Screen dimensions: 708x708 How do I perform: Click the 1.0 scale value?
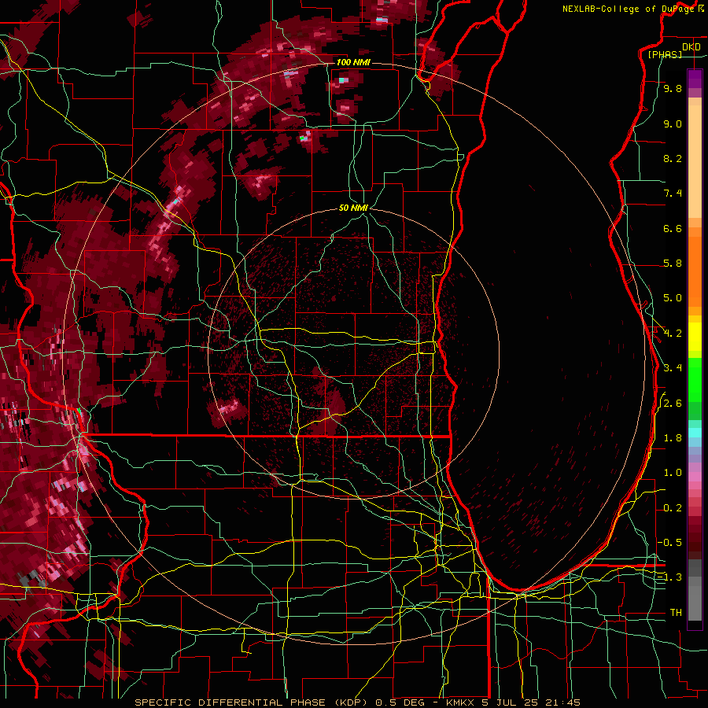pyautogui.click(x=673, y=473)
